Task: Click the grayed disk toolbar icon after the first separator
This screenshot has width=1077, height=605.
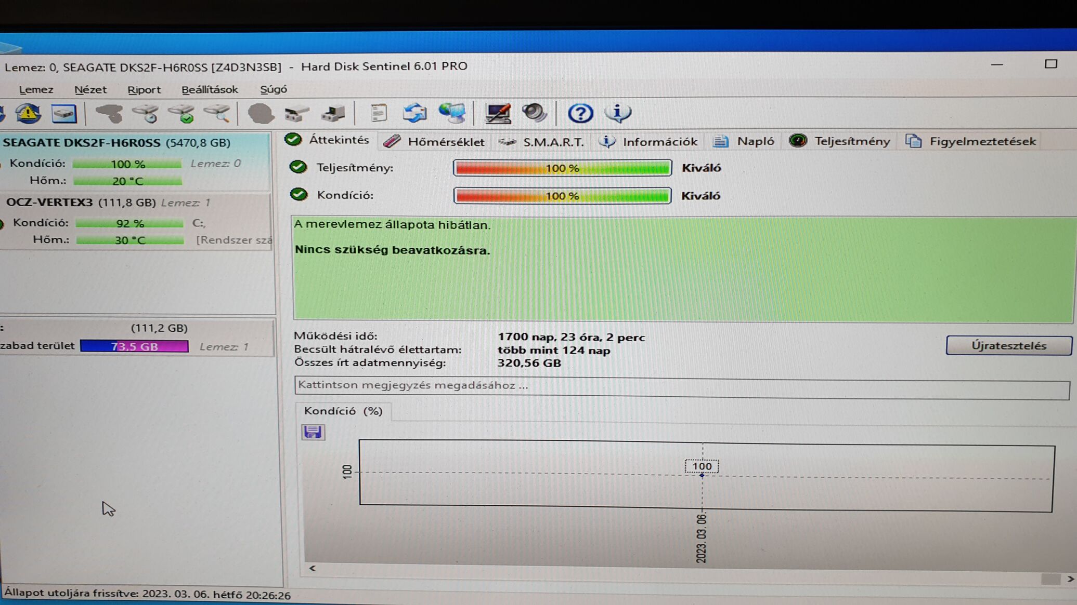Action: [x=109, y=113]
